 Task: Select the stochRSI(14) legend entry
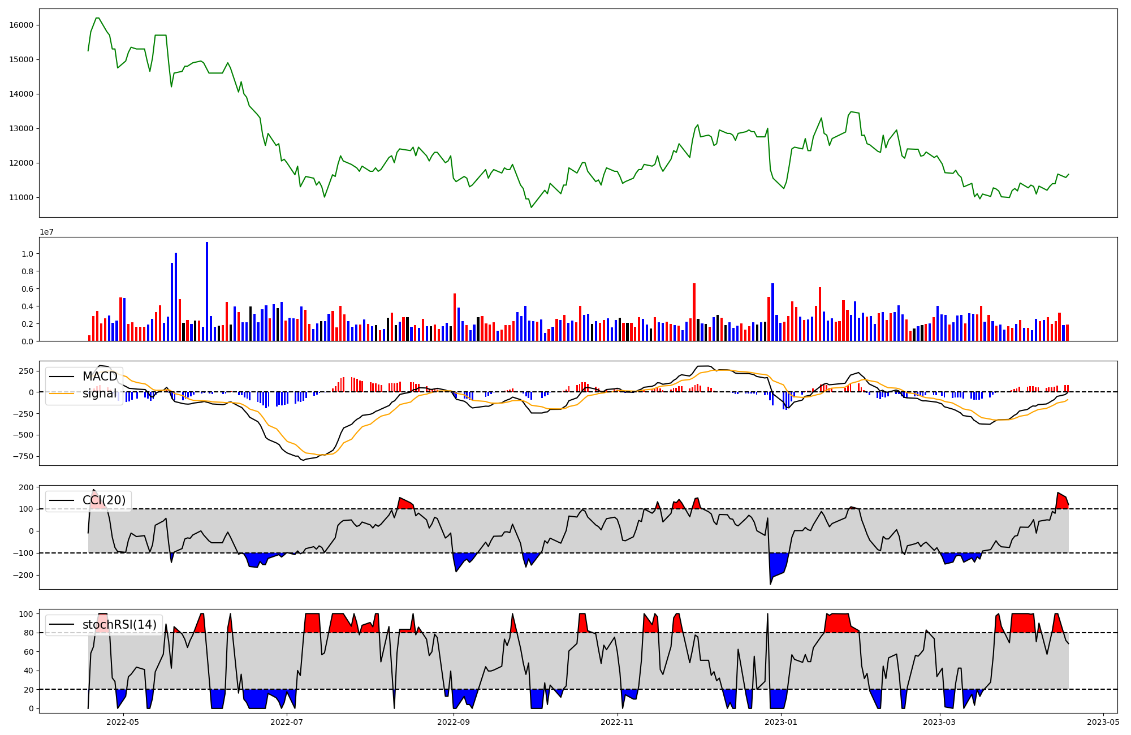(x=119, y=625)
